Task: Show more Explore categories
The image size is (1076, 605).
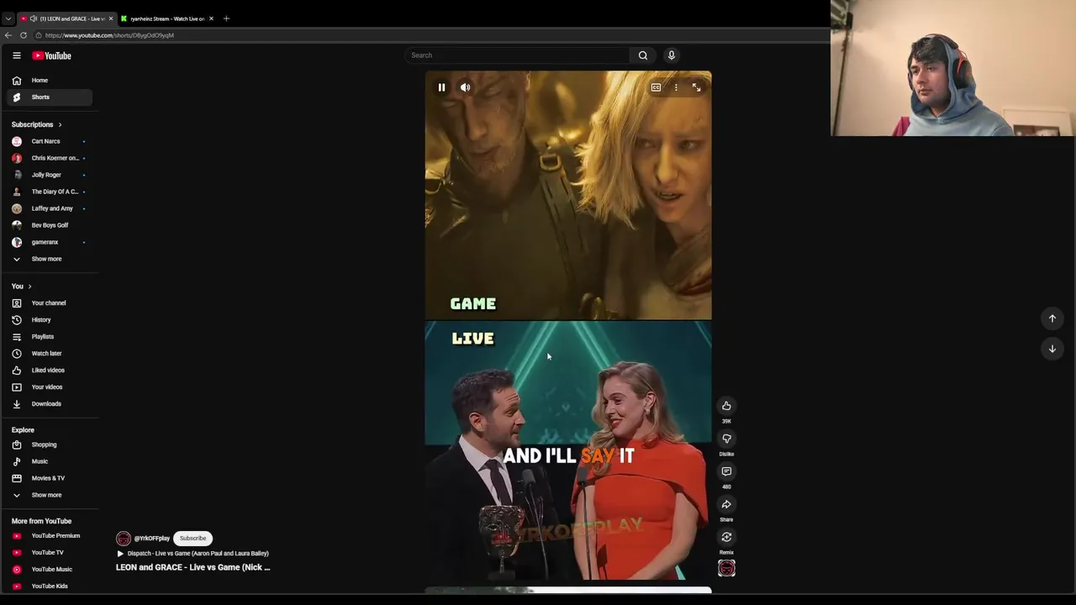Action: click(50, 495)
